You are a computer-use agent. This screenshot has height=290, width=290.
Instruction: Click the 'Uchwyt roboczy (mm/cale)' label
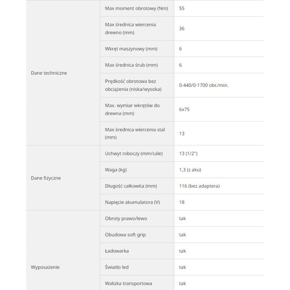(134, 153)
